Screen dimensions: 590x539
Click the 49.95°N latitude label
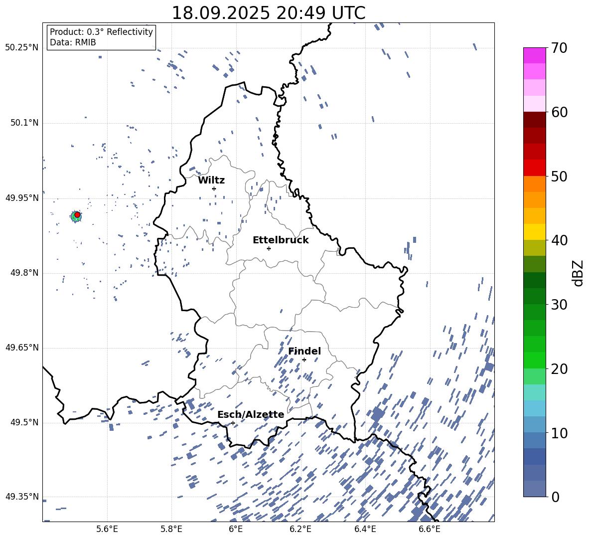[x=22, y=198]
